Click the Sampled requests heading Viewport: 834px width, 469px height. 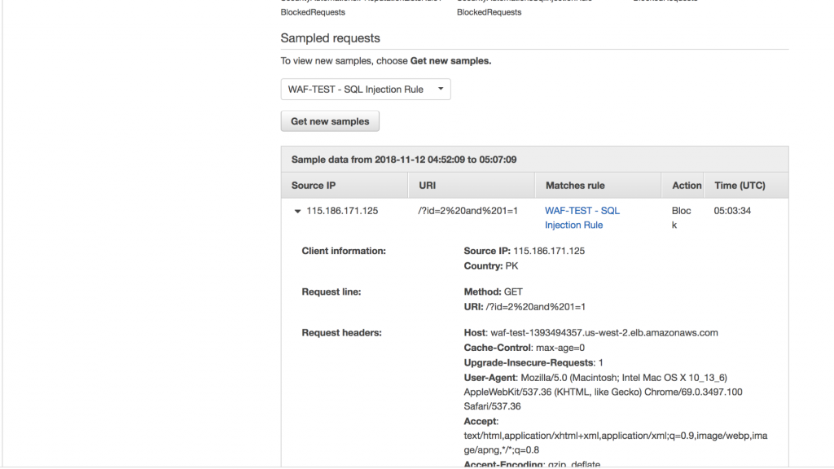pos(331,38)
